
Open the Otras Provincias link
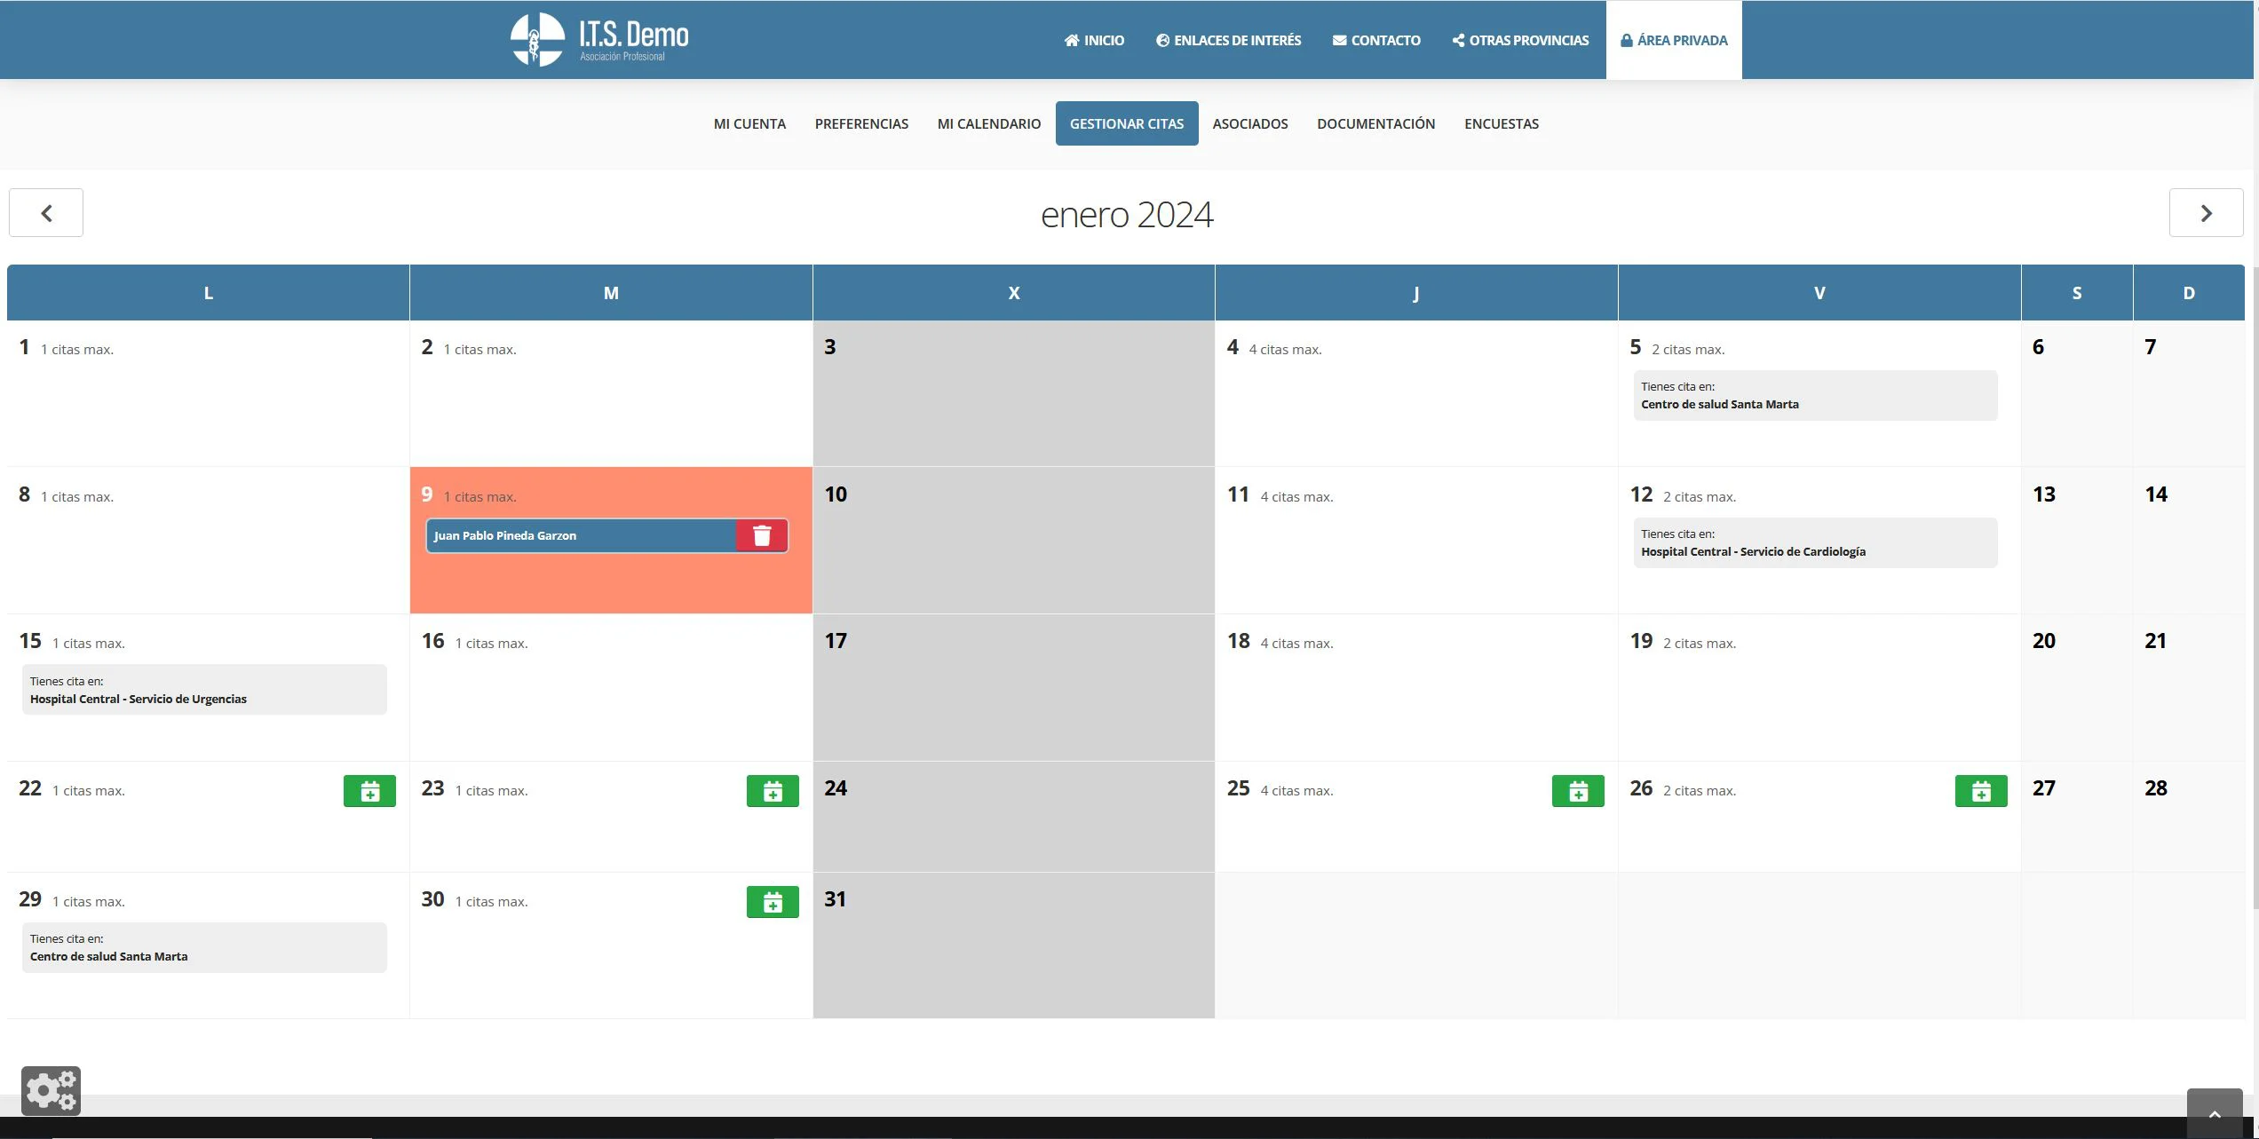pos(1520,40)
